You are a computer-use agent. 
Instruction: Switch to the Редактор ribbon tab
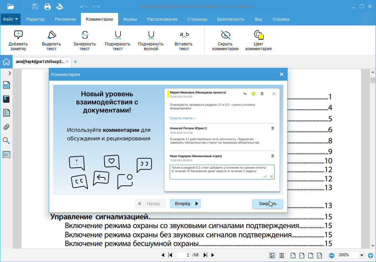(x=36, y=19)
